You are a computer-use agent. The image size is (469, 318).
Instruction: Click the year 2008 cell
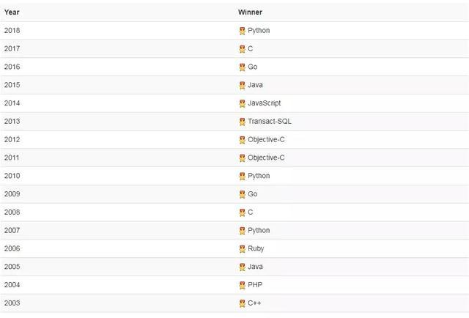[x=12, y=212]
